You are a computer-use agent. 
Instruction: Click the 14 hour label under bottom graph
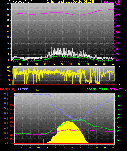point(72,147)
